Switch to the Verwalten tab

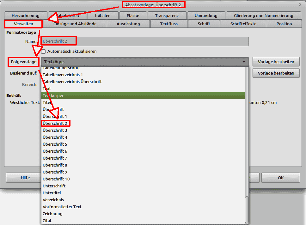coord(23,24)
